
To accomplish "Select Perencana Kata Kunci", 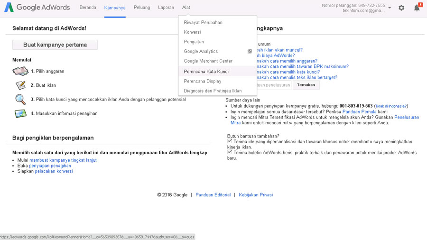I will coord(218,72).
